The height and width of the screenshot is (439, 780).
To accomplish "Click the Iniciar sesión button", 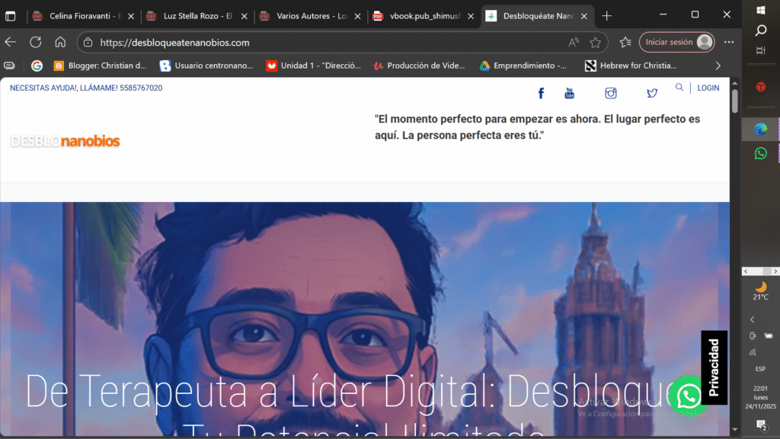I will coord(676,43).
